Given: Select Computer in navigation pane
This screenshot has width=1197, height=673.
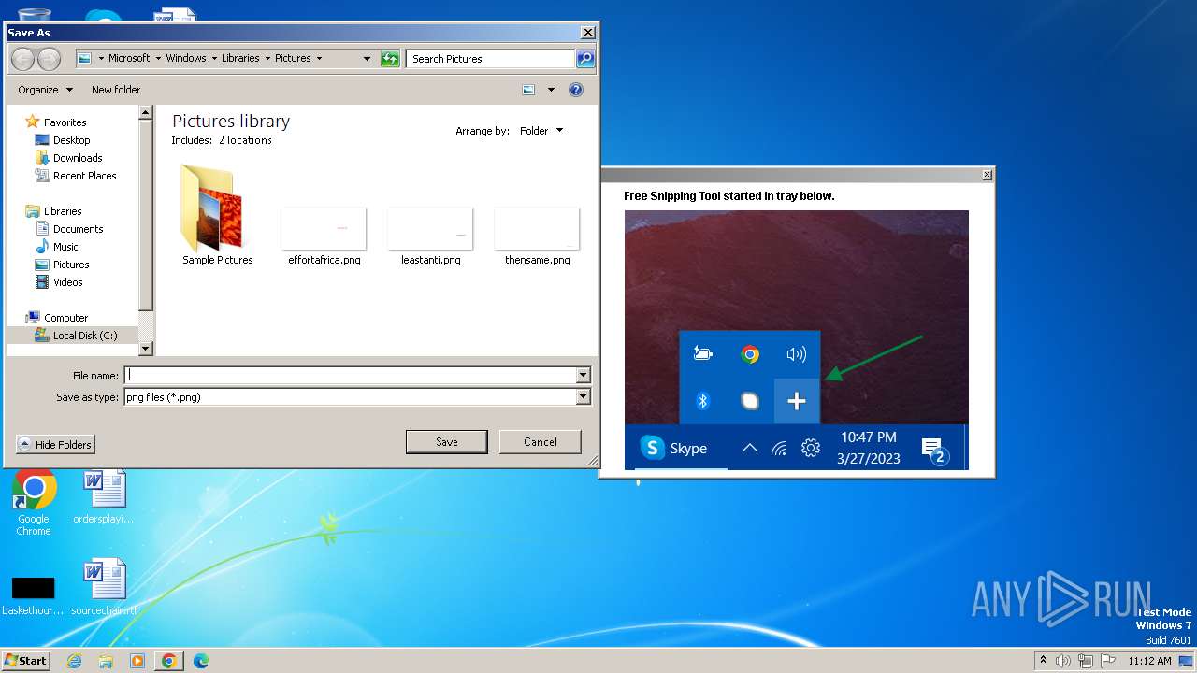Looking at the screenshot, I should [65, 318].
